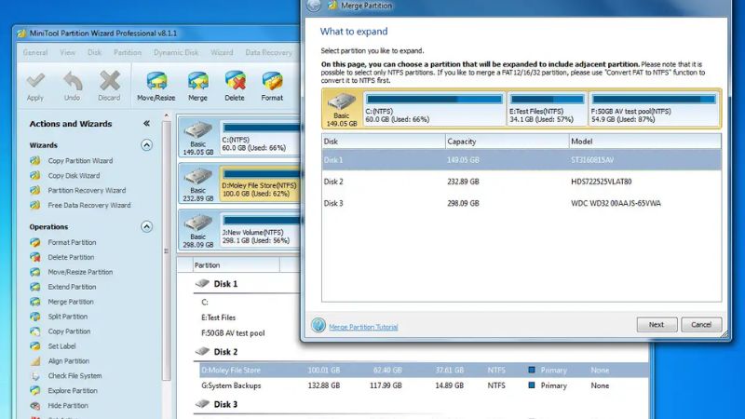745x419 pixels.
Task: Click the back arrow in Merge Partition dialog
Action: 314,6
